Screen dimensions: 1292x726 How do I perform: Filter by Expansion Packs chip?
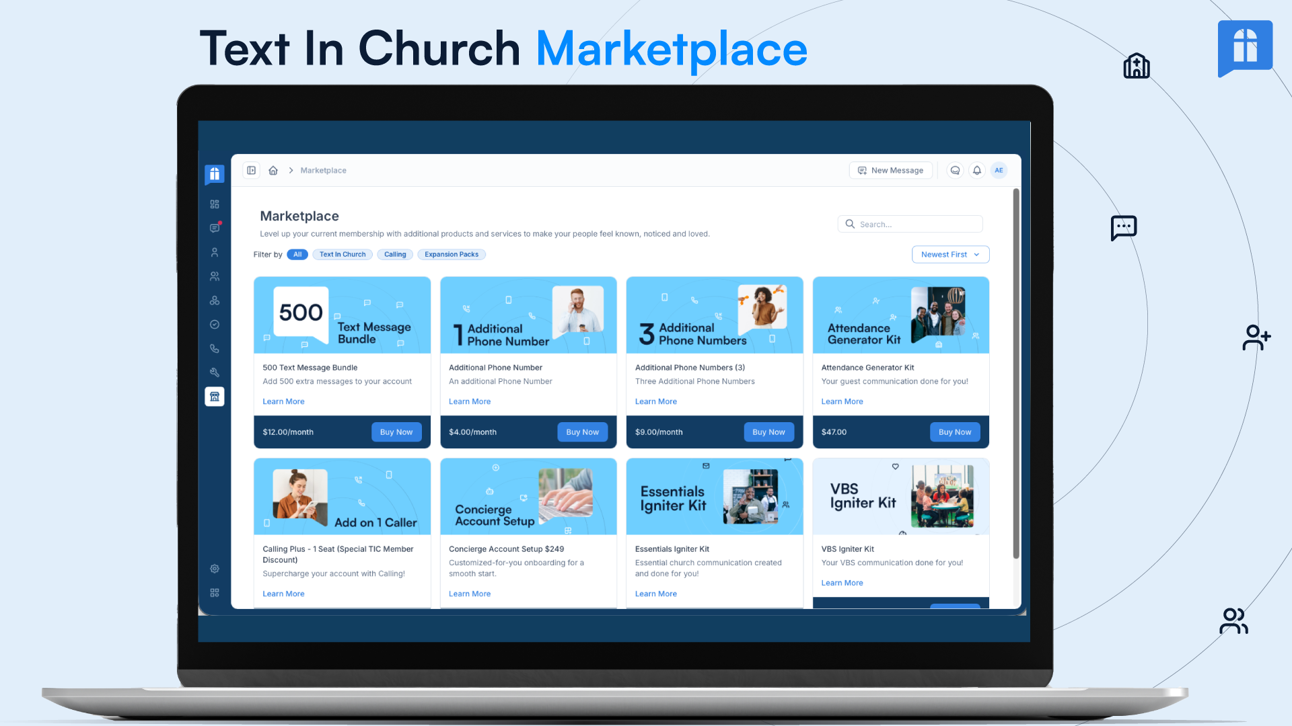[x=452, y=255]
